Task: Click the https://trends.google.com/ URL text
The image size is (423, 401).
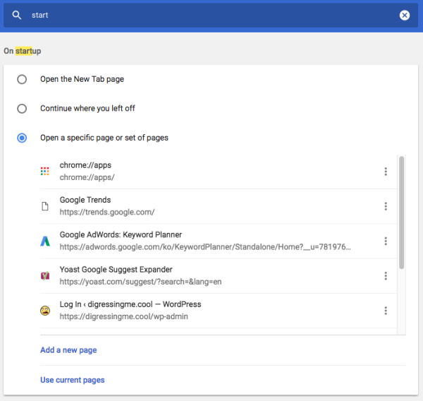Action: [x=107, y=212]
